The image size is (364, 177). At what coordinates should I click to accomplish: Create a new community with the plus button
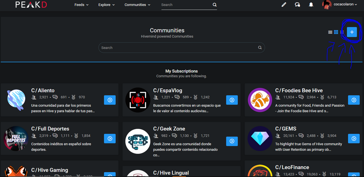tap(352, 32)
